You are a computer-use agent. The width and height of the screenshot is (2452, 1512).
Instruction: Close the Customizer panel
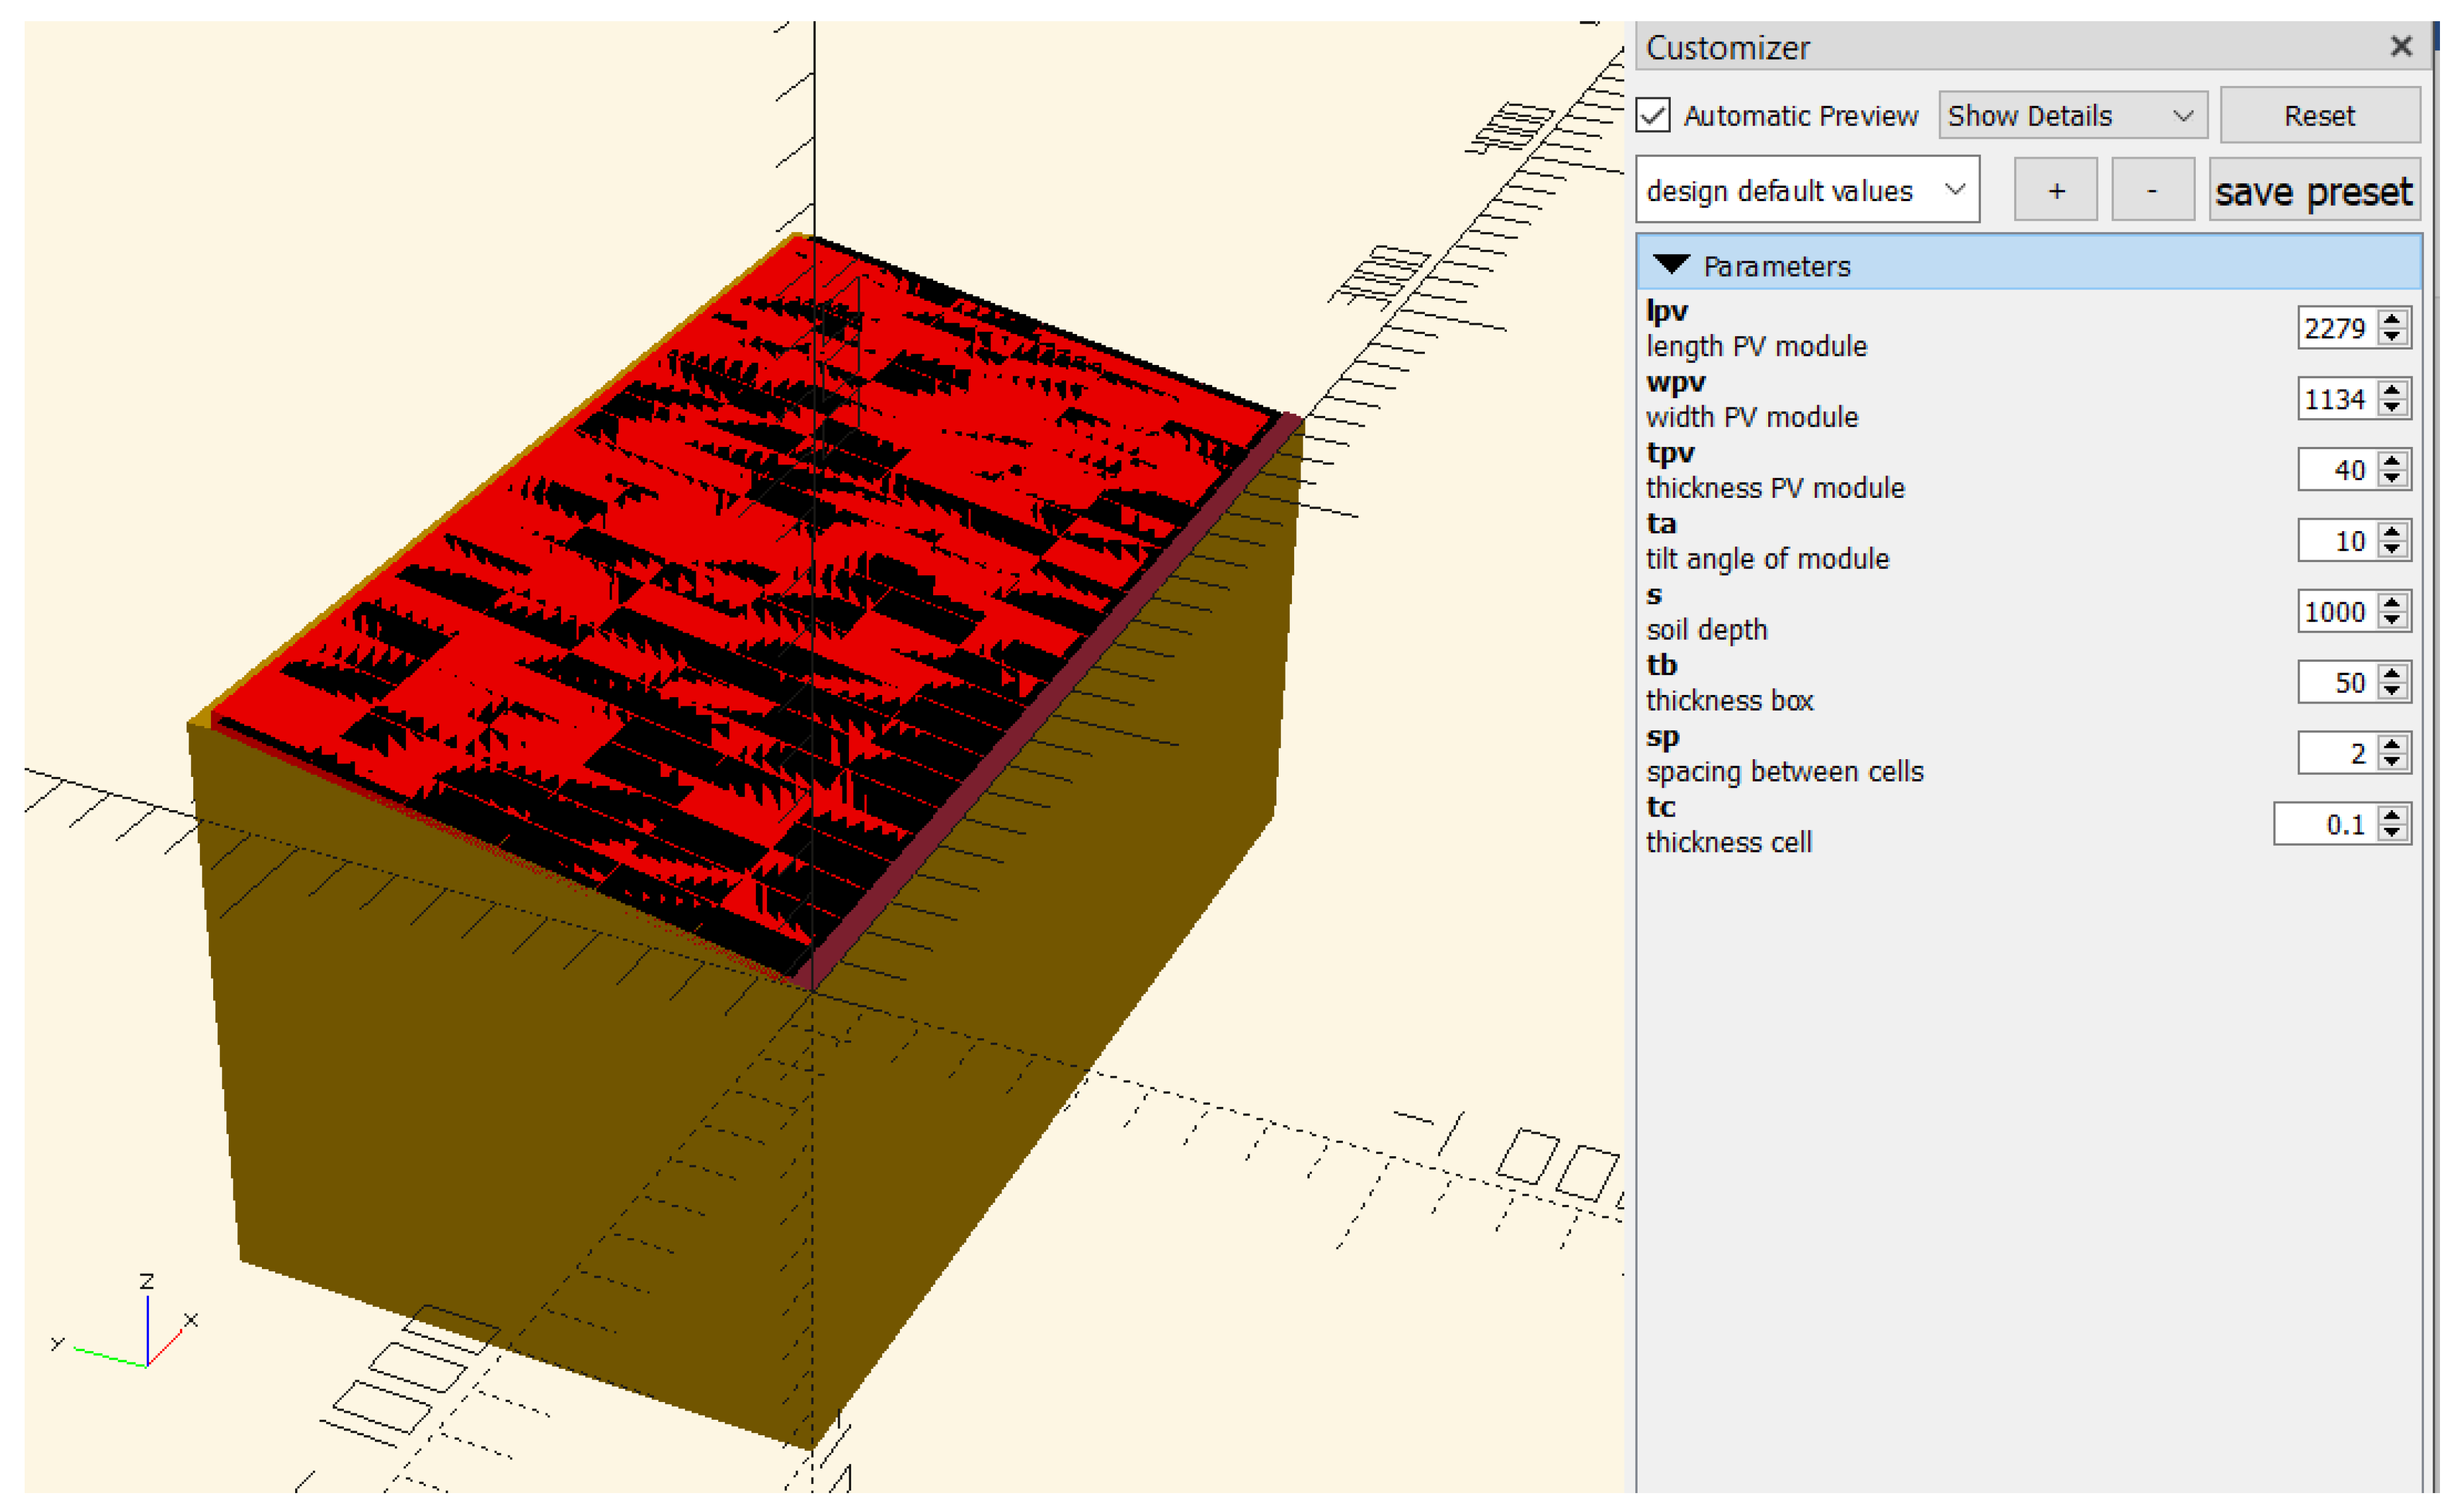coord(2400,46)
